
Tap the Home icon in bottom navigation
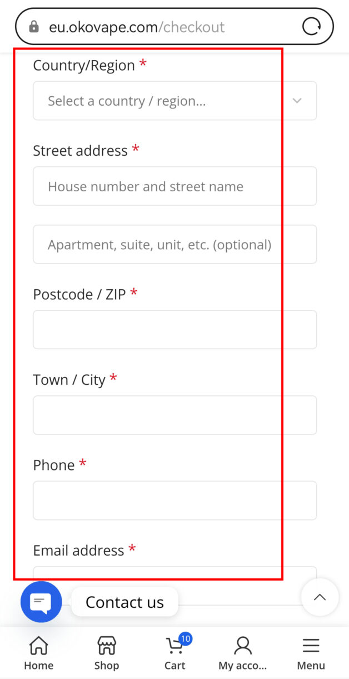(38, 646)
